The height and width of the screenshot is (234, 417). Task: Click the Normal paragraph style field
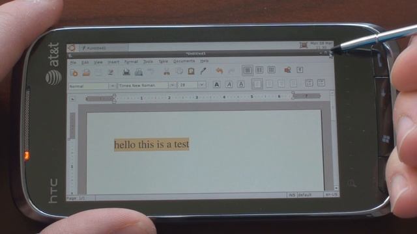coord(89,86)
